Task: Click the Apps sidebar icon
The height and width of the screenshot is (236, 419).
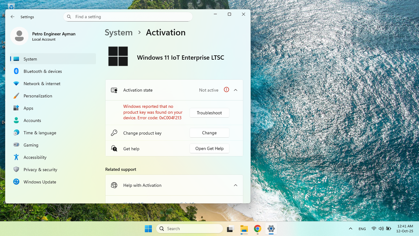Action: [x=16, y=108]
